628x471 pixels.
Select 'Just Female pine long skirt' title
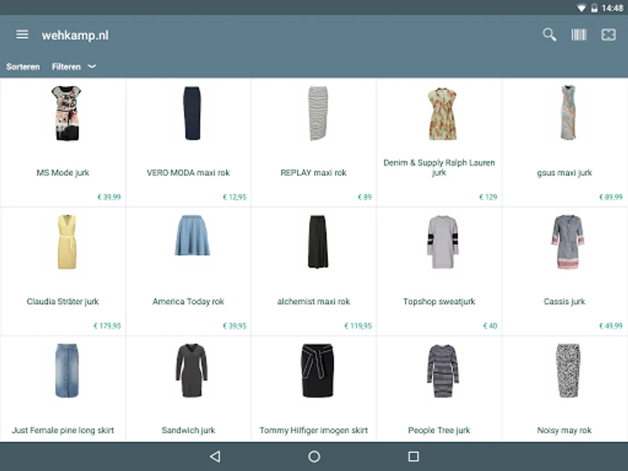(63, 430)
